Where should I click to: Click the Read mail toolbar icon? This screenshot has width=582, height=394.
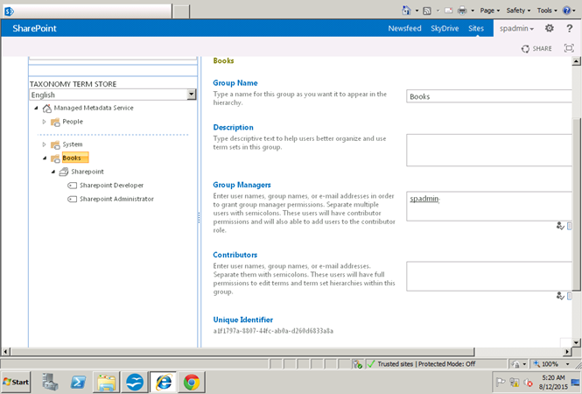[x=448, y=11]
